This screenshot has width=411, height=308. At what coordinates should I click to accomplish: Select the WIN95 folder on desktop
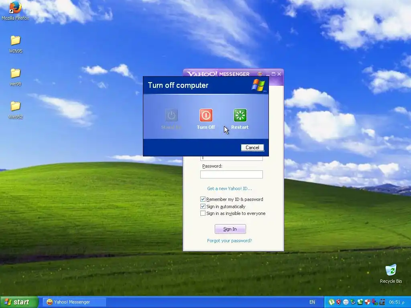click(16, 44)
